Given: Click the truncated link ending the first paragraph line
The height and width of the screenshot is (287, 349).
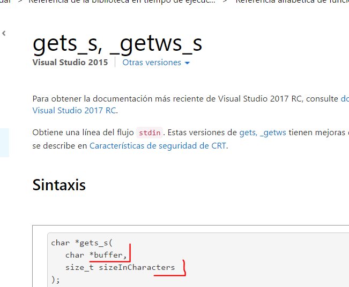Looking at the screenshot, I should coord(345,98).
